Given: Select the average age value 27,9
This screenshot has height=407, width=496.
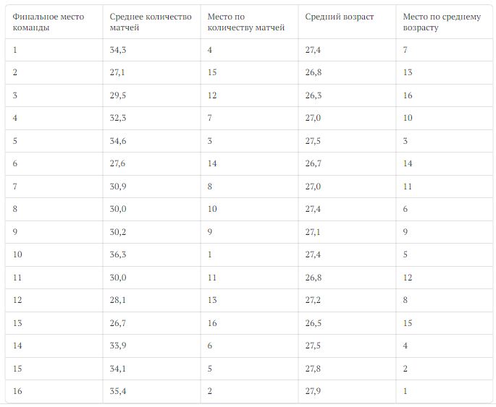Looking at the screenshot, I should [314, 391].
